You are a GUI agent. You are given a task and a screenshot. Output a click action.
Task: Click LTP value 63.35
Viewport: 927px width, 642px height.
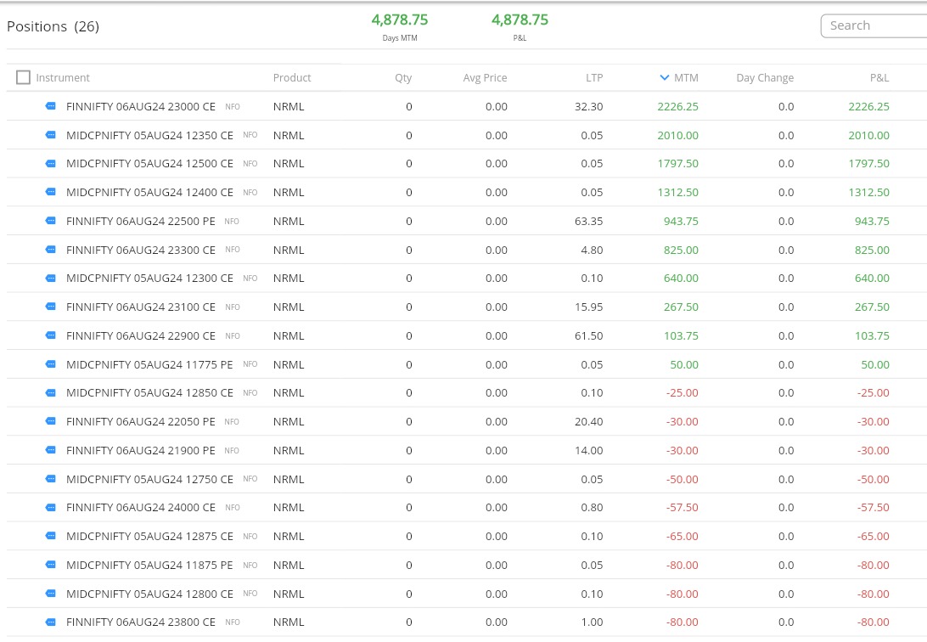(589, 221)
